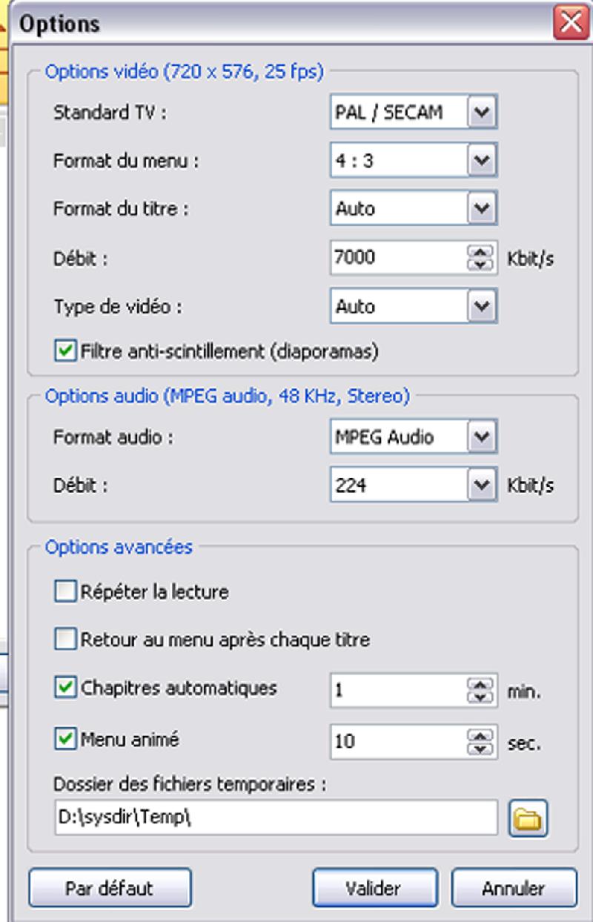Check Retour au menu après chaque titre

(x=66, y=640)
